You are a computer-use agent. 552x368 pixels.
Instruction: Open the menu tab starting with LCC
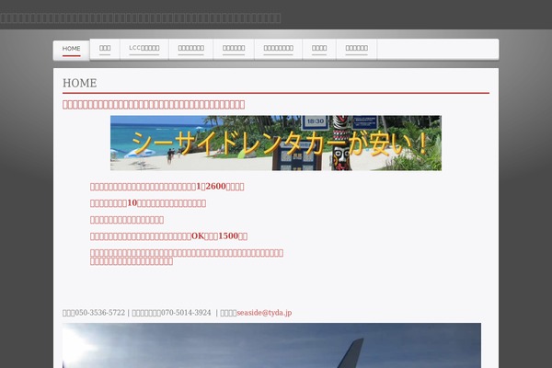144,49
